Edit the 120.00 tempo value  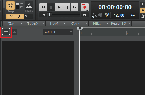coord(119,15)
